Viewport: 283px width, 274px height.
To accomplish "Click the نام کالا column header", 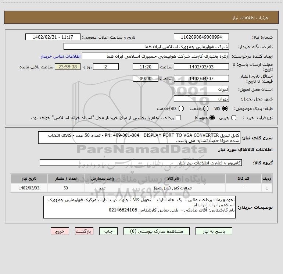I will [173, 178].
